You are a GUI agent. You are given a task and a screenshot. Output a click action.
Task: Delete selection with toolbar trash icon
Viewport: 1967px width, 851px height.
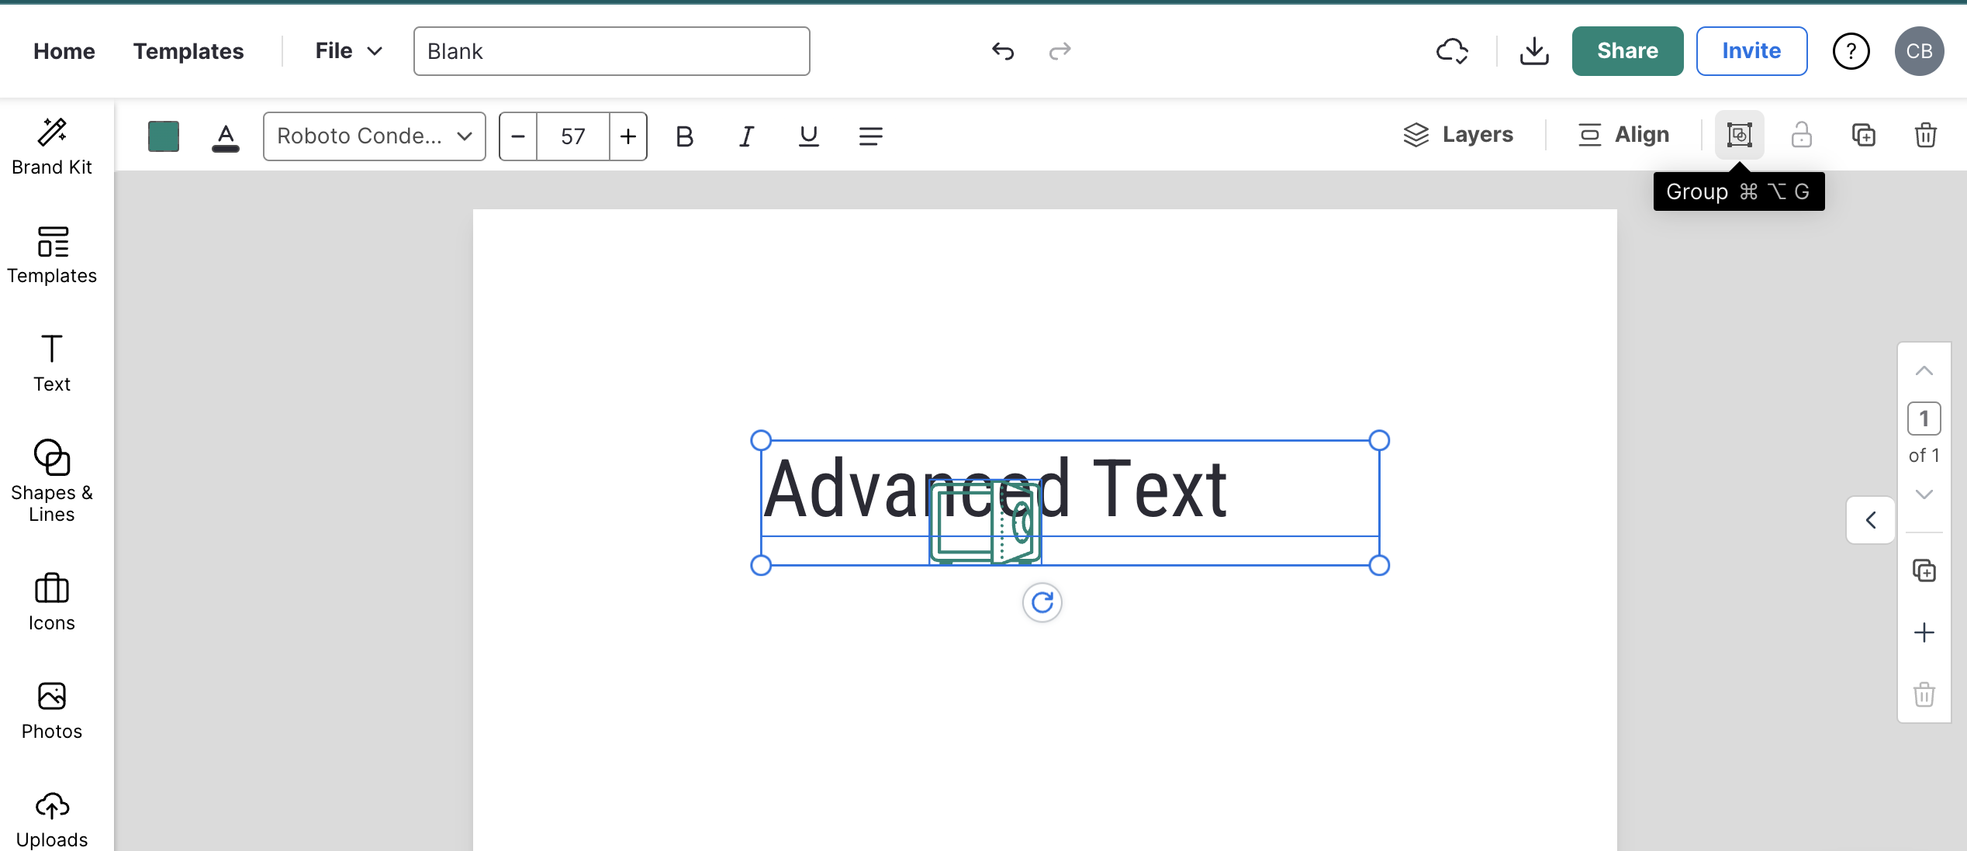(x=1925, y=136)
